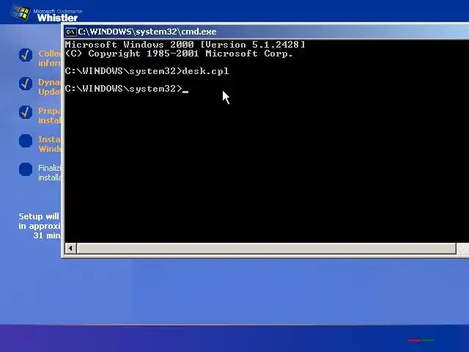The width and height of the screenshot is (469, 352).
Task: Click the setup progress indicator lights at bottom
Action: pyautogui.click(x=421, y=340)
